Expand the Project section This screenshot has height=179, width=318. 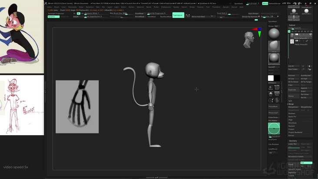tap(291, 129)
